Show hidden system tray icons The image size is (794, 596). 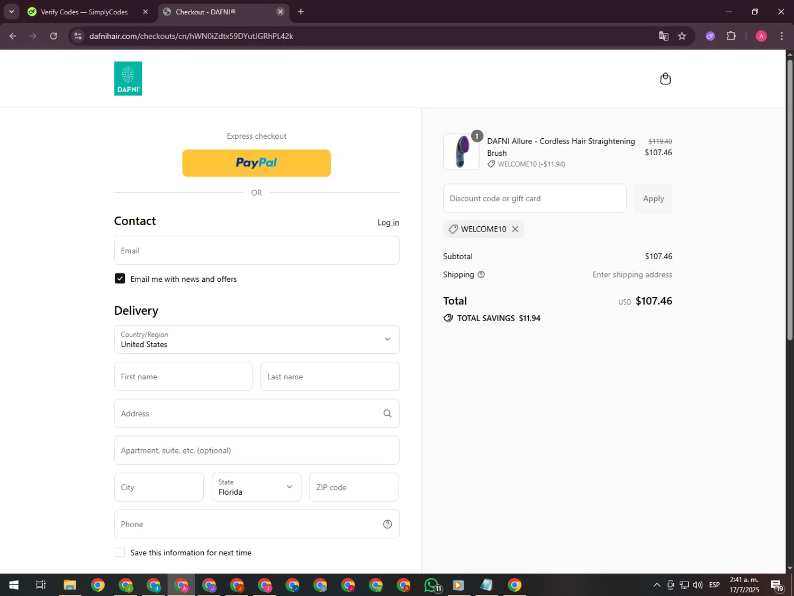point(656,585)
